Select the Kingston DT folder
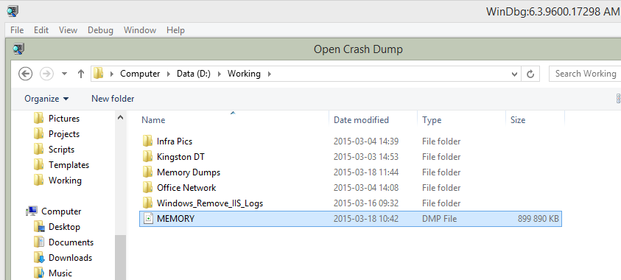Screen dimensions: 621x280 [x=180, y=157]
